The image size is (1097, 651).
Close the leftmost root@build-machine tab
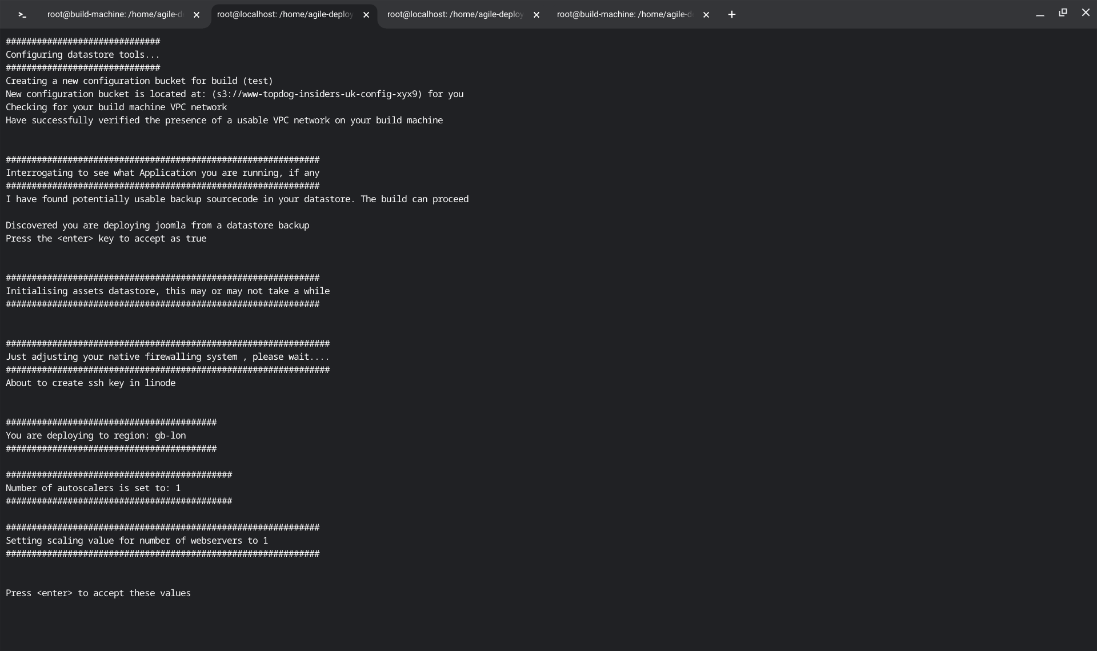pos(197,15)
